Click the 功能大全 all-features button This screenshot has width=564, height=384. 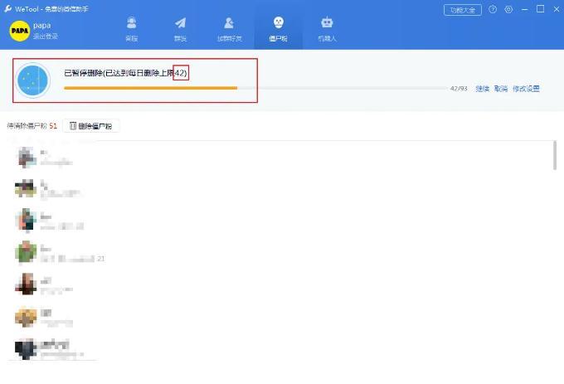[x=463, y=10]
